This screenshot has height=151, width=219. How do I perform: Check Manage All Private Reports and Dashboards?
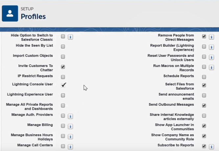tap(63, 106)
